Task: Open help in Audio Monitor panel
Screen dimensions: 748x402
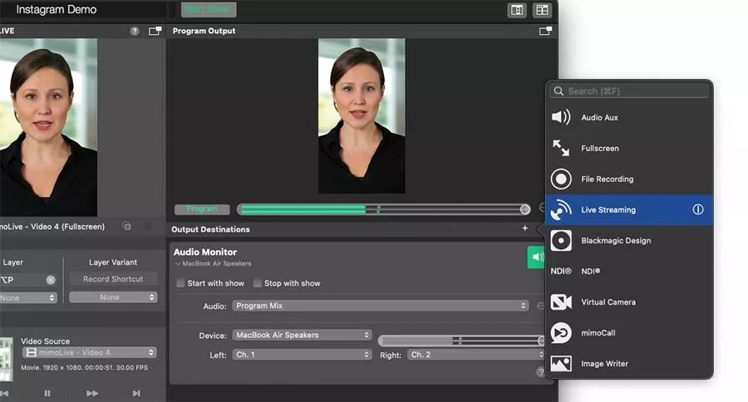Action: pos(540,371)
